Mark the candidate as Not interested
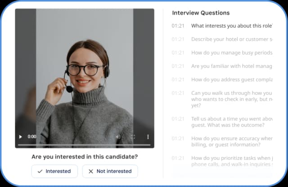The height and width of the screenshot is (187, 288). [x=110, y=171]
